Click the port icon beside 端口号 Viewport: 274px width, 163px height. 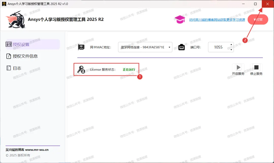(x=182, y=47)
